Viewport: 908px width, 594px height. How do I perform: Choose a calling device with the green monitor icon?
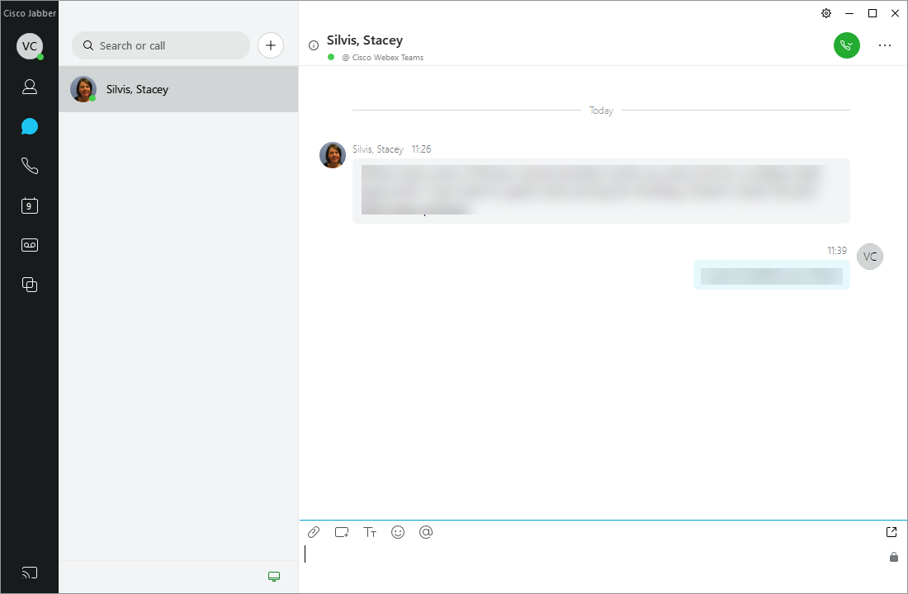click(273, 576)
